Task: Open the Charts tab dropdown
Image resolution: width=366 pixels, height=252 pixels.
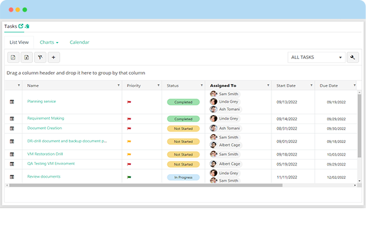Action: point(49,43)
